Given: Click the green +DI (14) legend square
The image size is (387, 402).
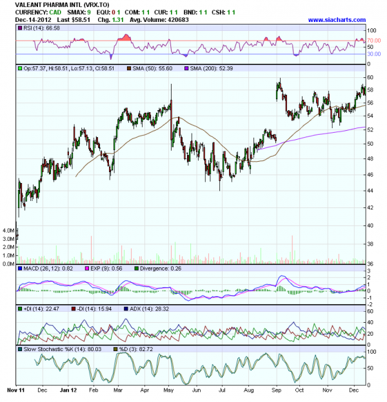Looking at the screenshot, I should point(20,309).
